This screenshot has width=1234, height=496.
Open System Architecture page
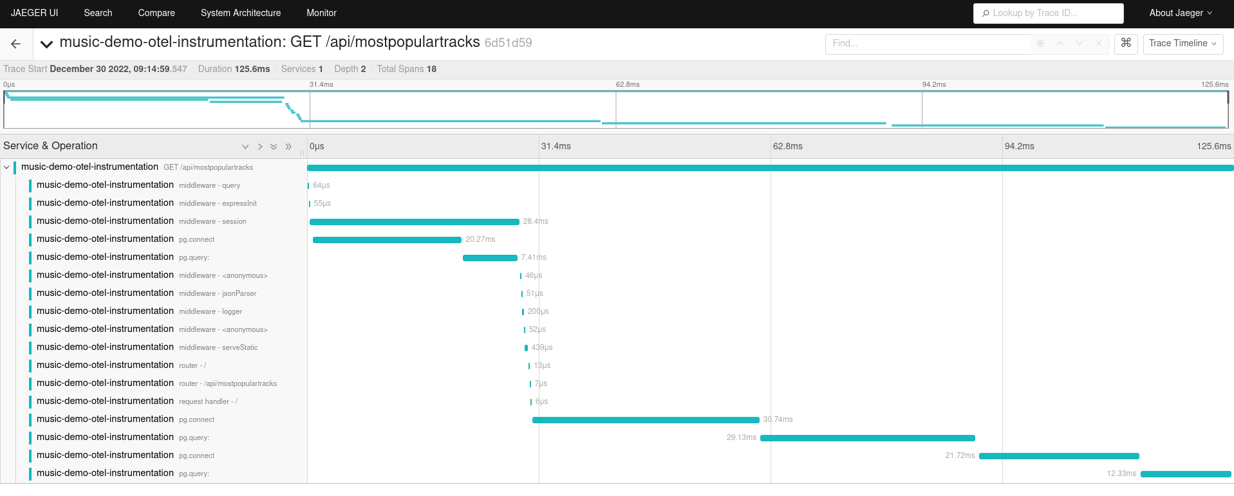tap(241, 13)
